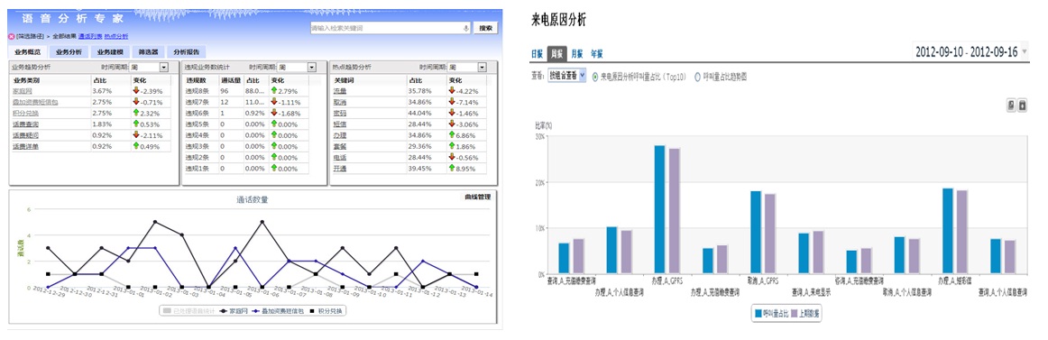This screenshot has width=1048, height=340.
Task: Click the red down arrow beside -2.39%
Action: (x=136, y=91)
